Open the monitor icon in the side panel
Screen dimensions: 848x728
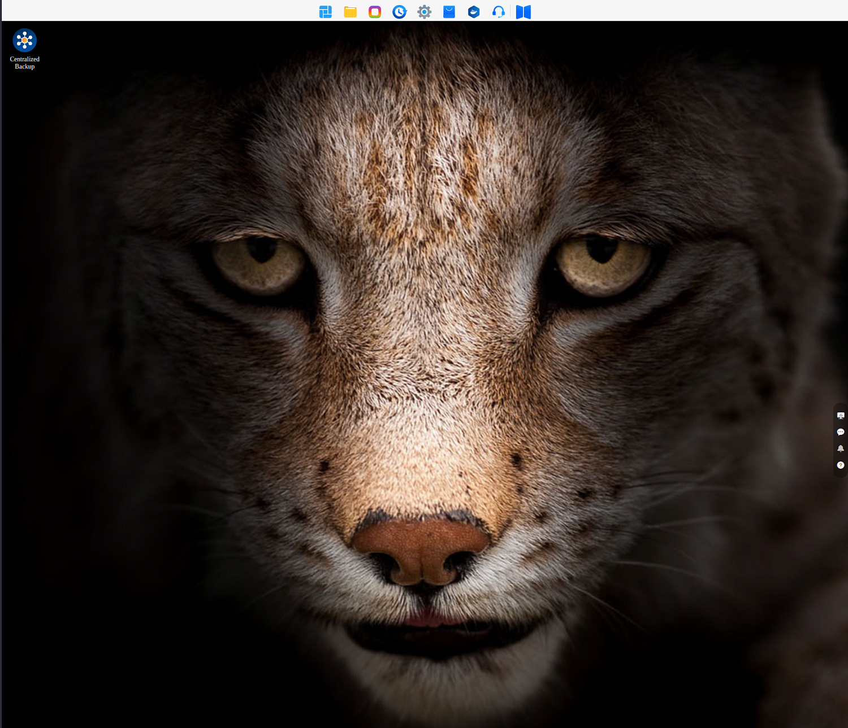click(x=841, y=416)
